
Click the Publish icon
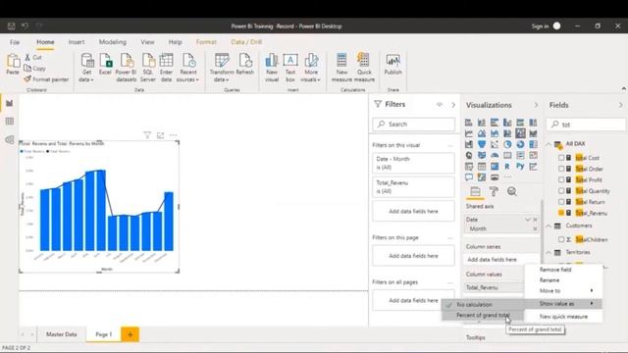(392, 61)
